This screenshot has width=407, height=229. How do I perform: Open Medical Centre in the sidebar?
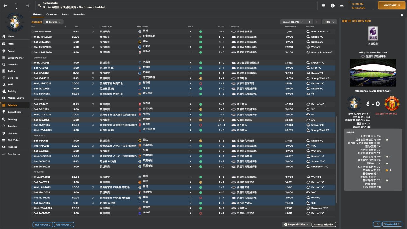pos(16,98)
